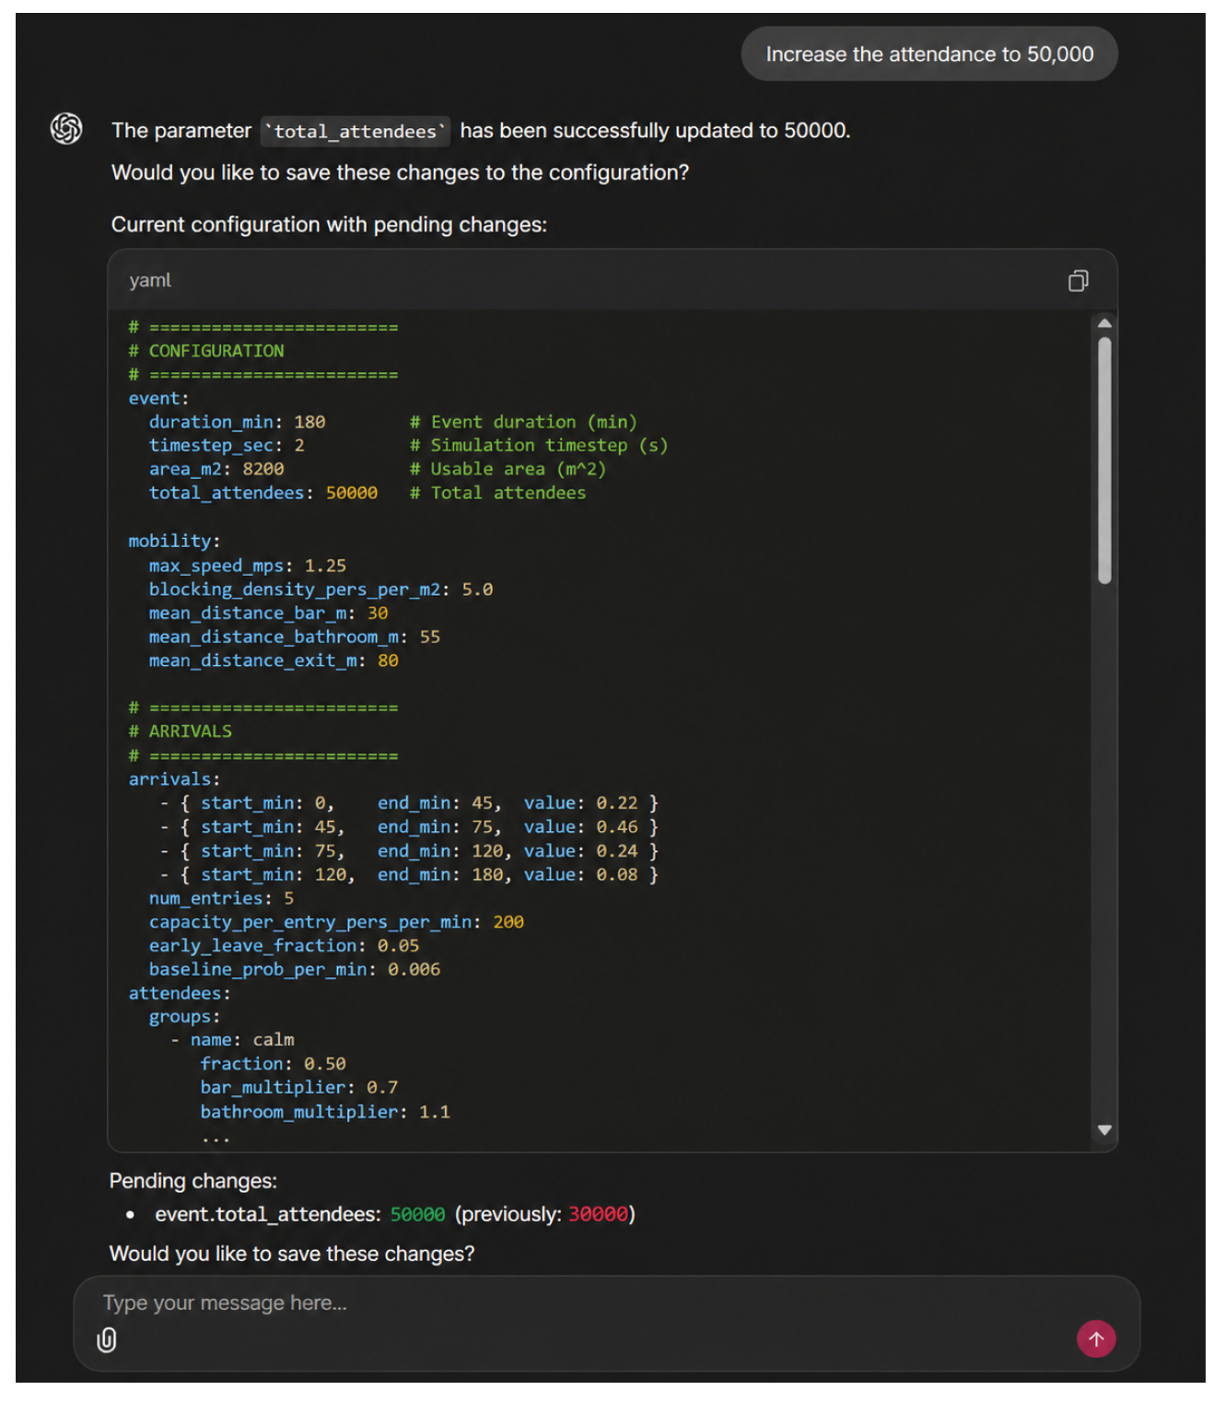Click the 'Would you like to save these changes?' text
This screenshot has height=1402, width=1225.
click(x=292, y=1254)
